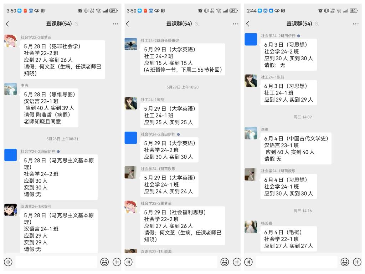Tap the voice input icon in the middle panel
Image resolution: width=365 pixels, height=274 pixels.
click(128, 262)
